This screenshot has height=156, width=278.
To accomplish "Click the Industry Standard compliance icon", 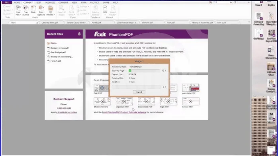I will 95,11.
